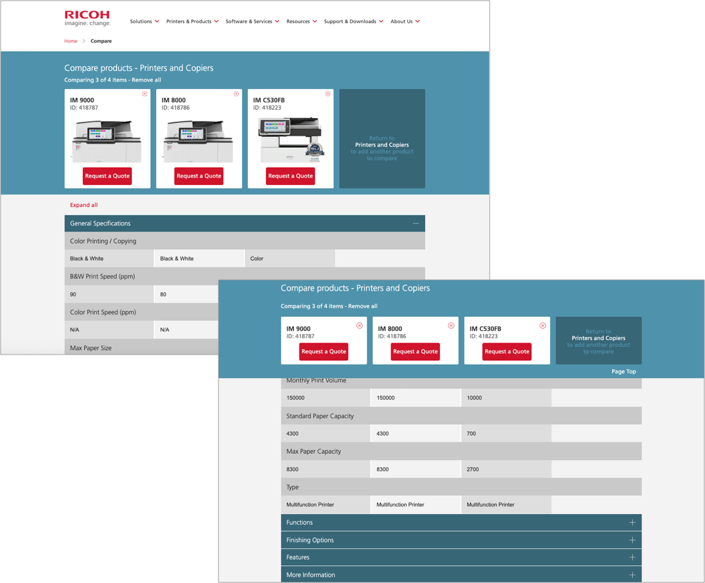Collapse the General Specifications section header
The width and height of the screenshot is (705, 583).
[245, 223]
